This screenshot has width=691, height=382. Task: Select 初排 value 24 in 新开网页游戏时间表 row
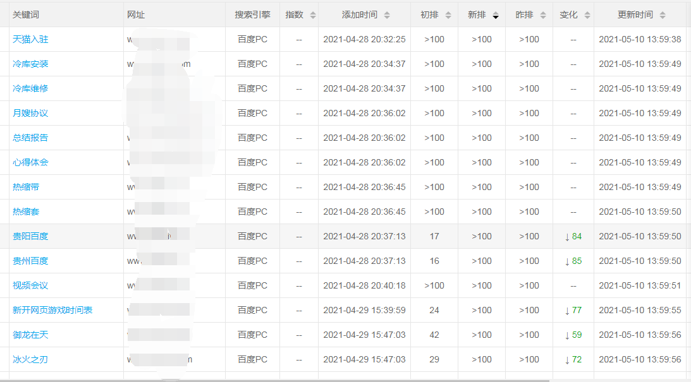click(434, 310)
